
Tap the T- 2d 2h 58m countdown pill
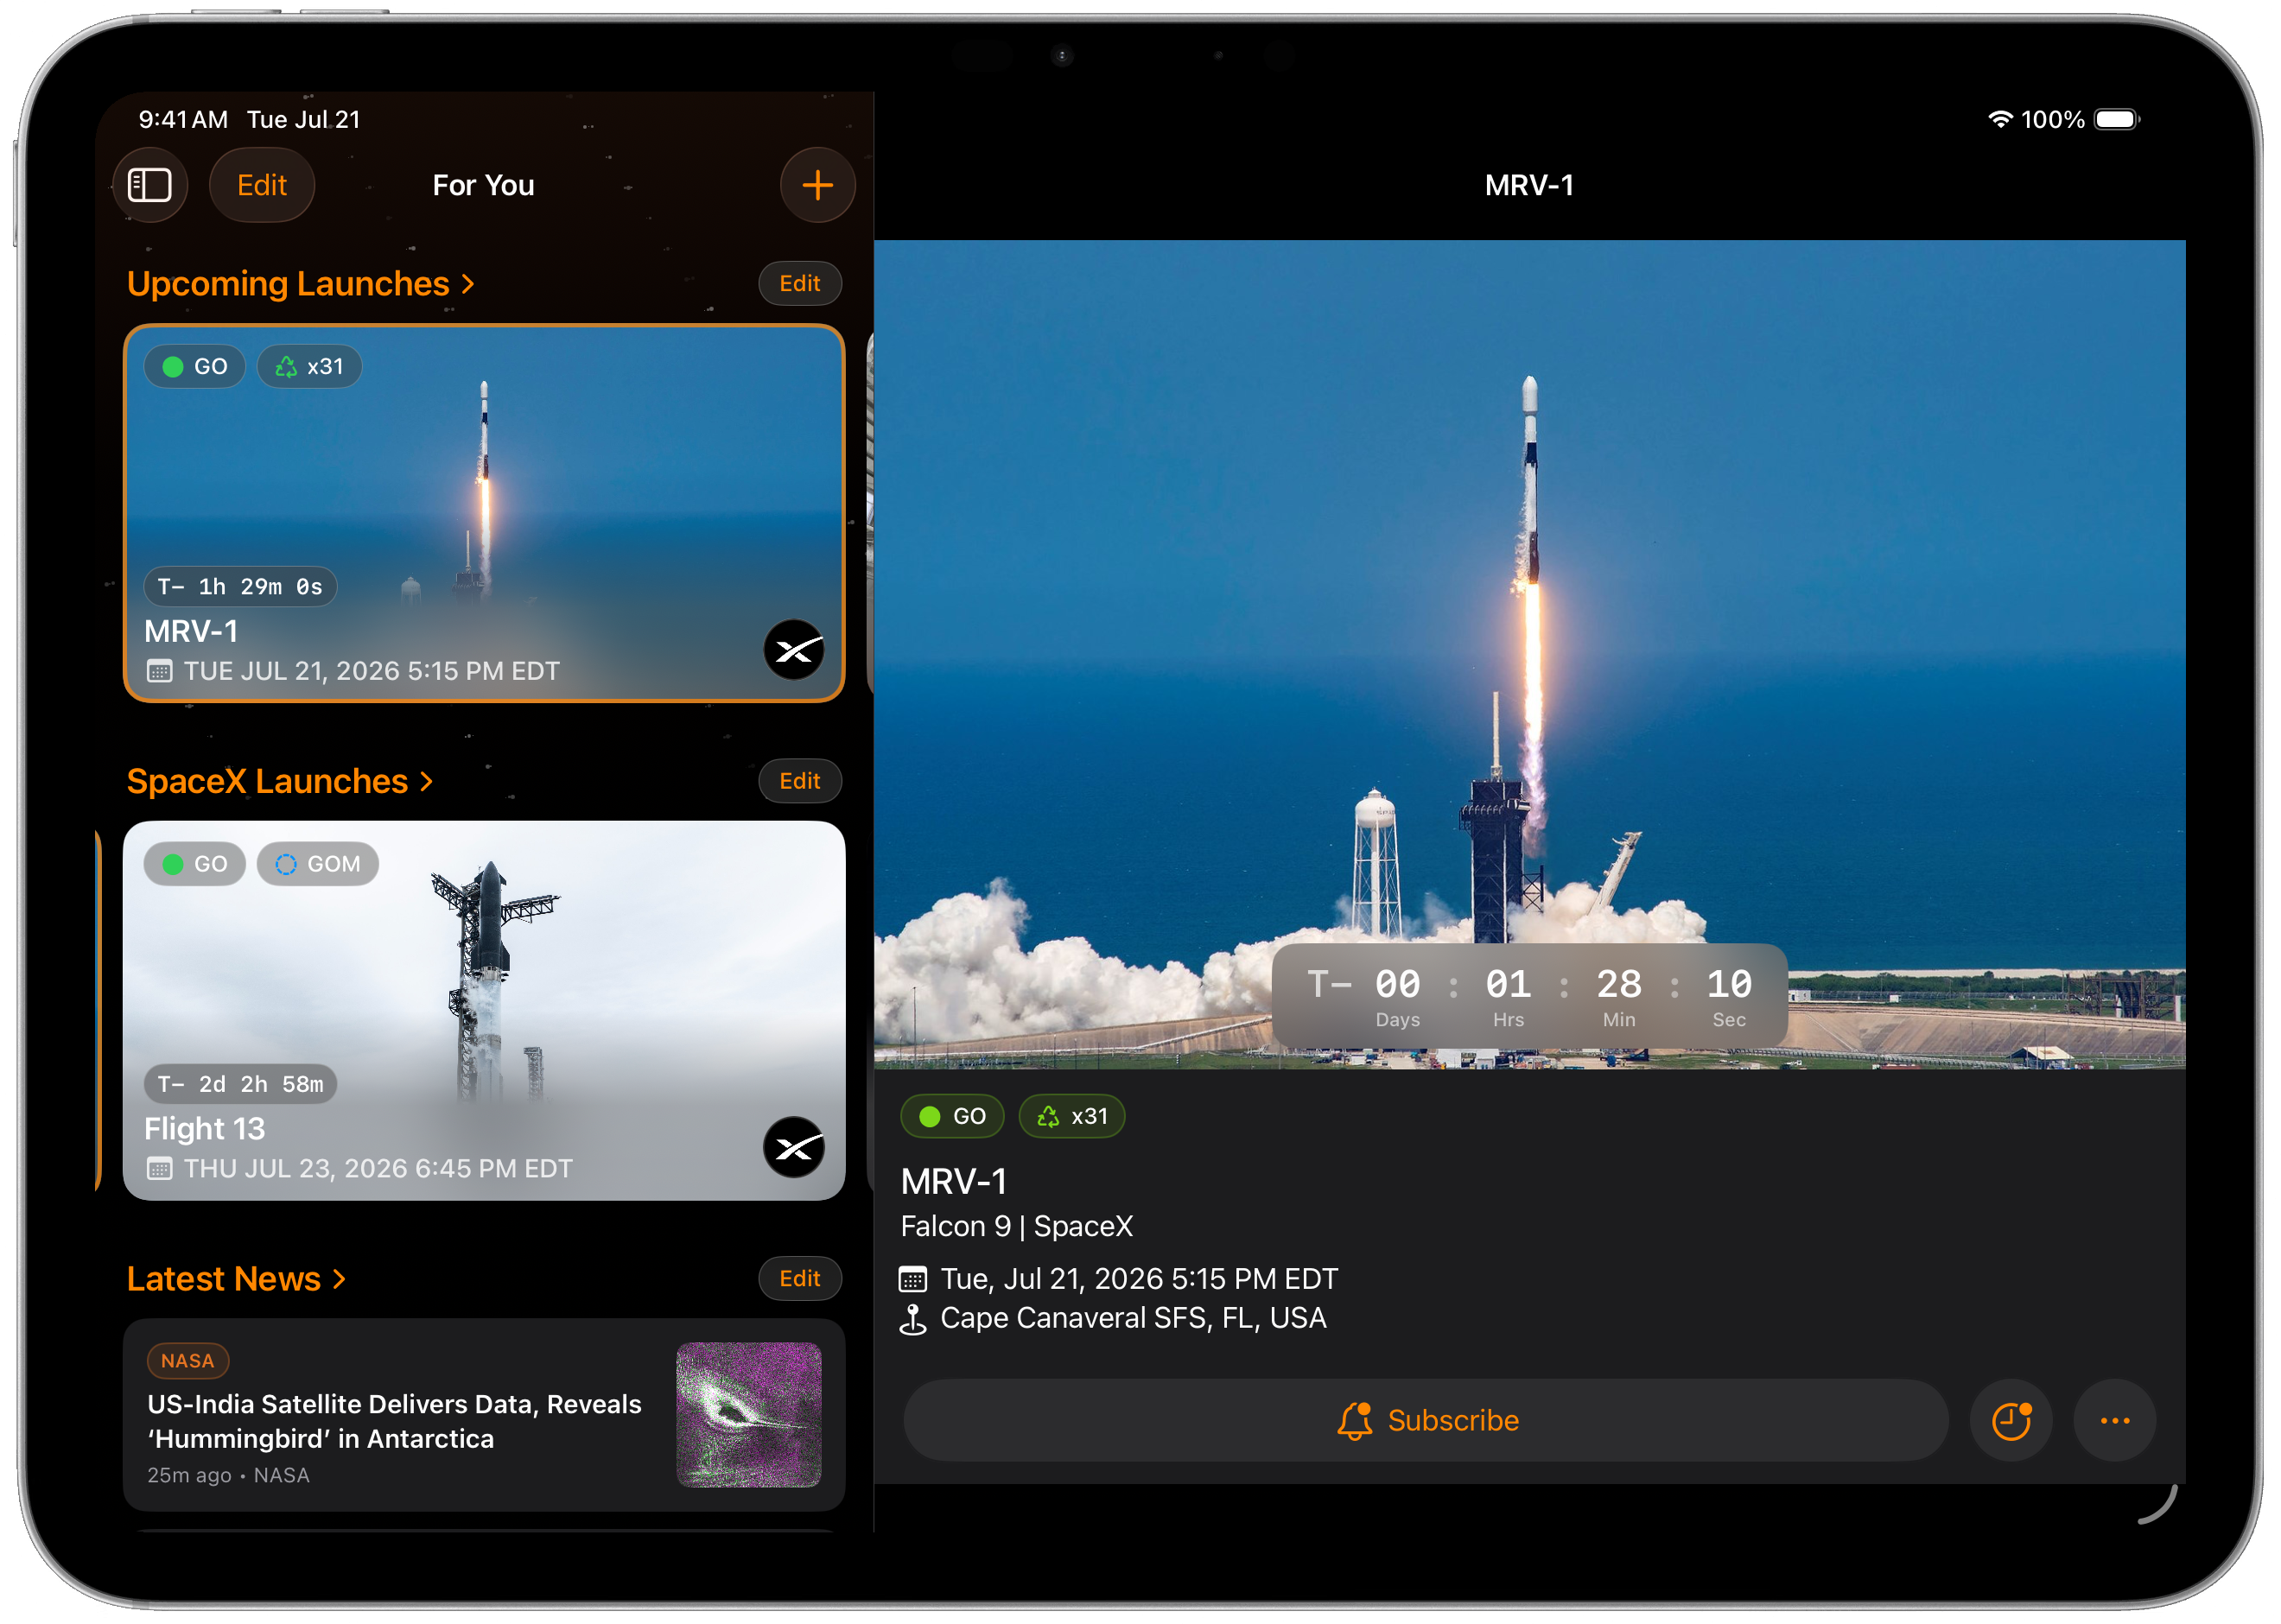click(x=240, y=1084)
